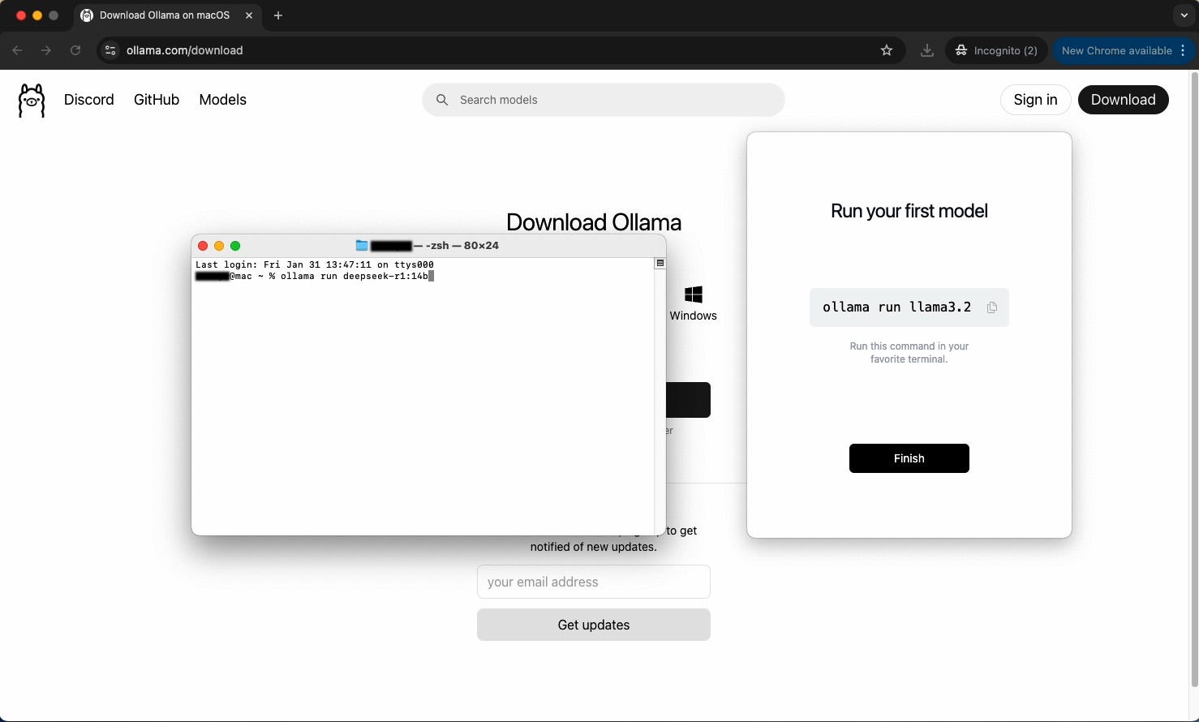Viewport: 1199px width, 722px height.
Task: Reload the ollama.com page
Action: [x=75, y=50]
